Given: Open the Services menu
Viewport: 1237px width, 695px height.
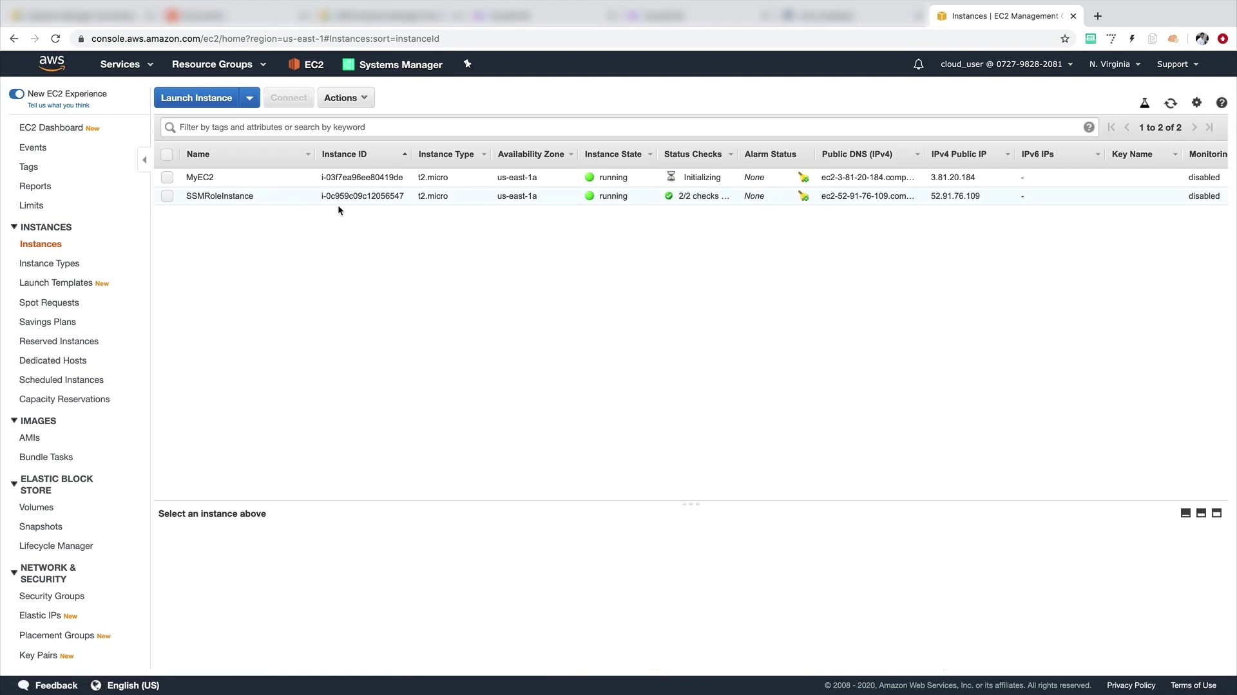Looking at the screenshot, I should tap(126, 64).
